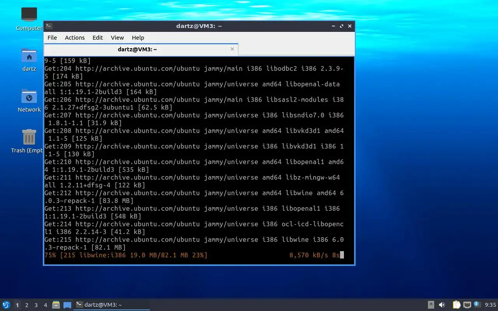The image size is (498, 311).
Task: Close the terminal window
Action: coord(350,26)
